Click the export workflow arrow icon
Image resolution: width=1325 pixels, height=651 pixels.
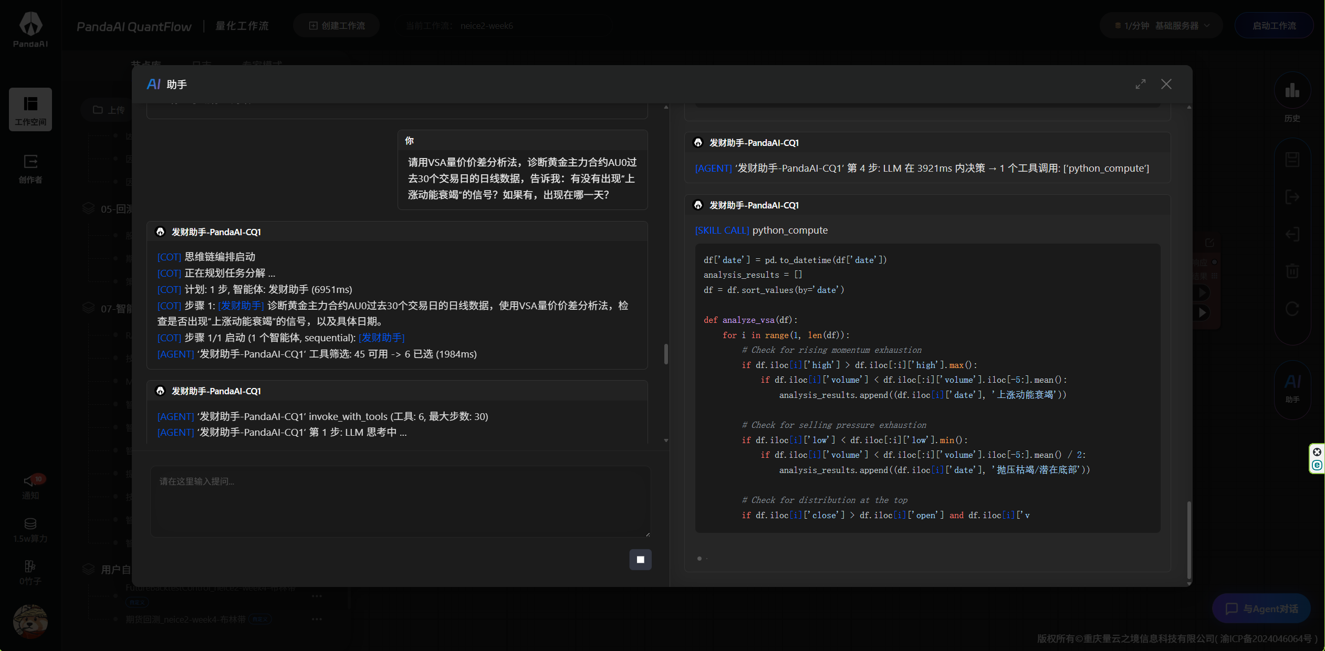coord(1292,197)
